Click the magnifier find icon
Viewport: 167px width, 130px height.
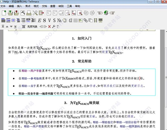(68, 13)
